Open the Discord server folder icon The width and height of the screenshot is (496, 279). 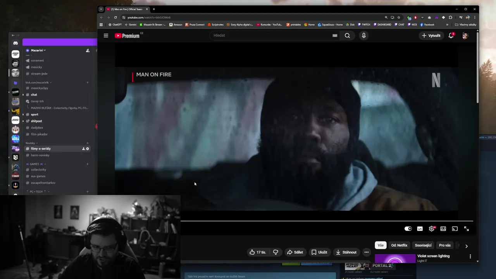15,83
